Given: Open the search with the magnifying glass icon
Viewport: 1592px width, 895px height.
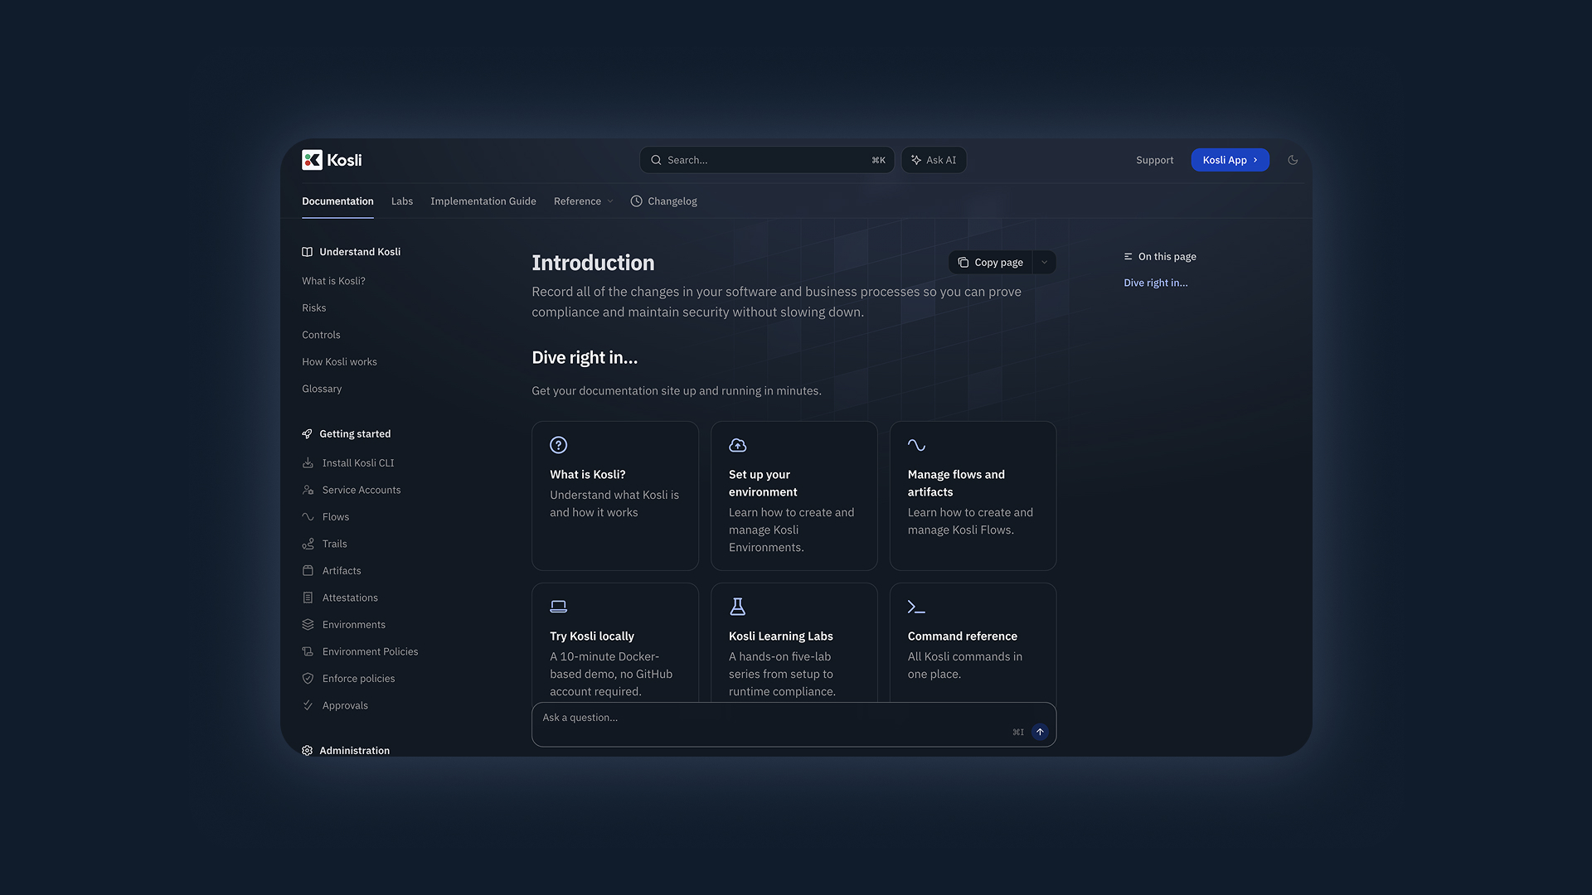Looking at the screenshot, I should click(x=656, y=160).
